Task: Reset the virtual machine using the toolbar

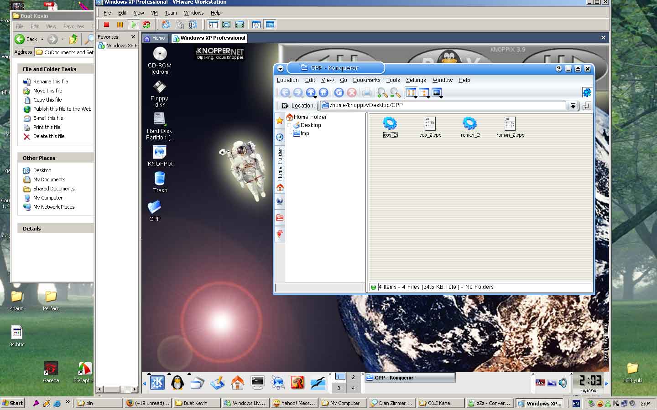Action: tap(146, 25)
